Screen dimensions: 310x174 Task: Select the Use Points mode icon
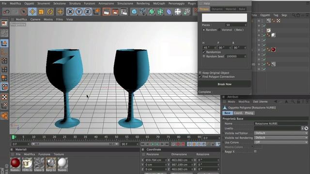[4, 60]
